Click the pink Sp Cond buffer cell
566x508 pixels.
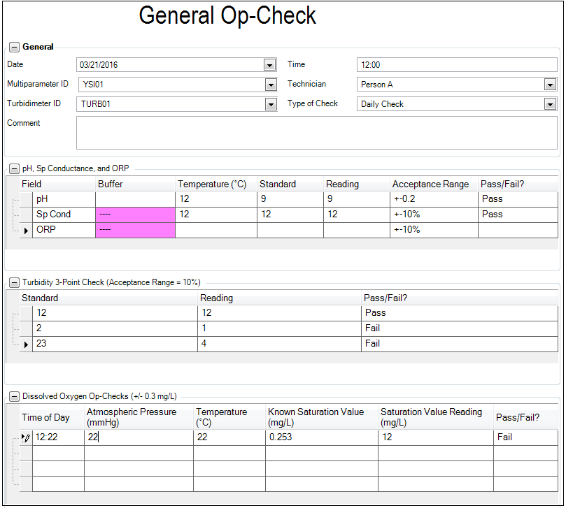click(x=134, y=214)
